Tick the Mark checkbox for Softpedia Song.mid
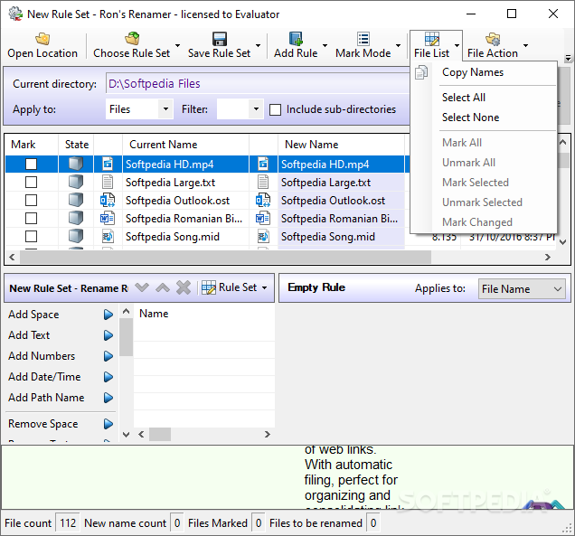The height and width of the screenshot is (536, 575). click(x=31, y=237)
